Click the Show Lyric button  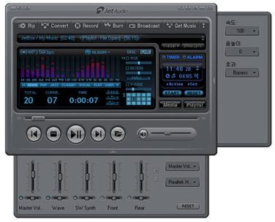pyautogui.click(x=193, y=46)
